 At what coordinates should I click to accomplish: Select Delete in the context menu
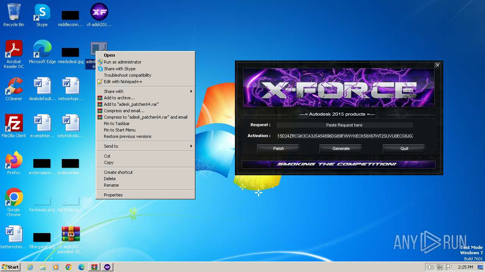tap(145, 179)
